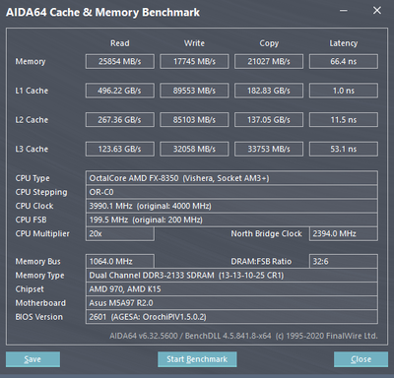Select Memory Read value 25854 MB/s
The image size is (394, 378).
[x=120, y=61]
